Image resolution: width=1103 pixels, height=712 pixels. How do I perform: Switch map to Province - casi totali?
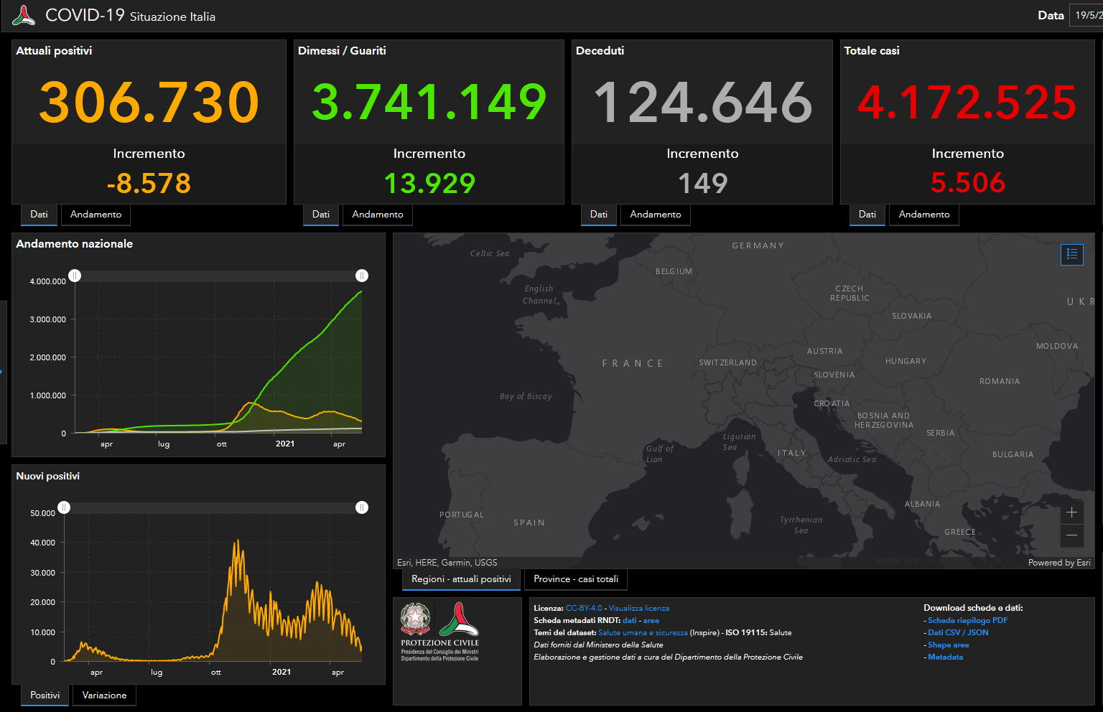(x=575, y=579)
